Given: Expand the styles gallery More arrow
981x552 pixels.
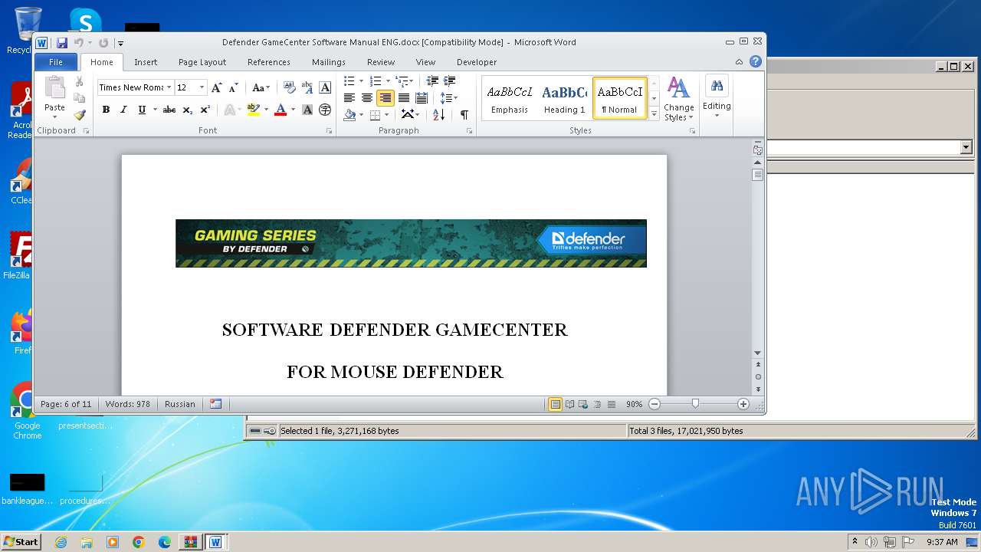Looking at the screenshot, I should 654,114.
